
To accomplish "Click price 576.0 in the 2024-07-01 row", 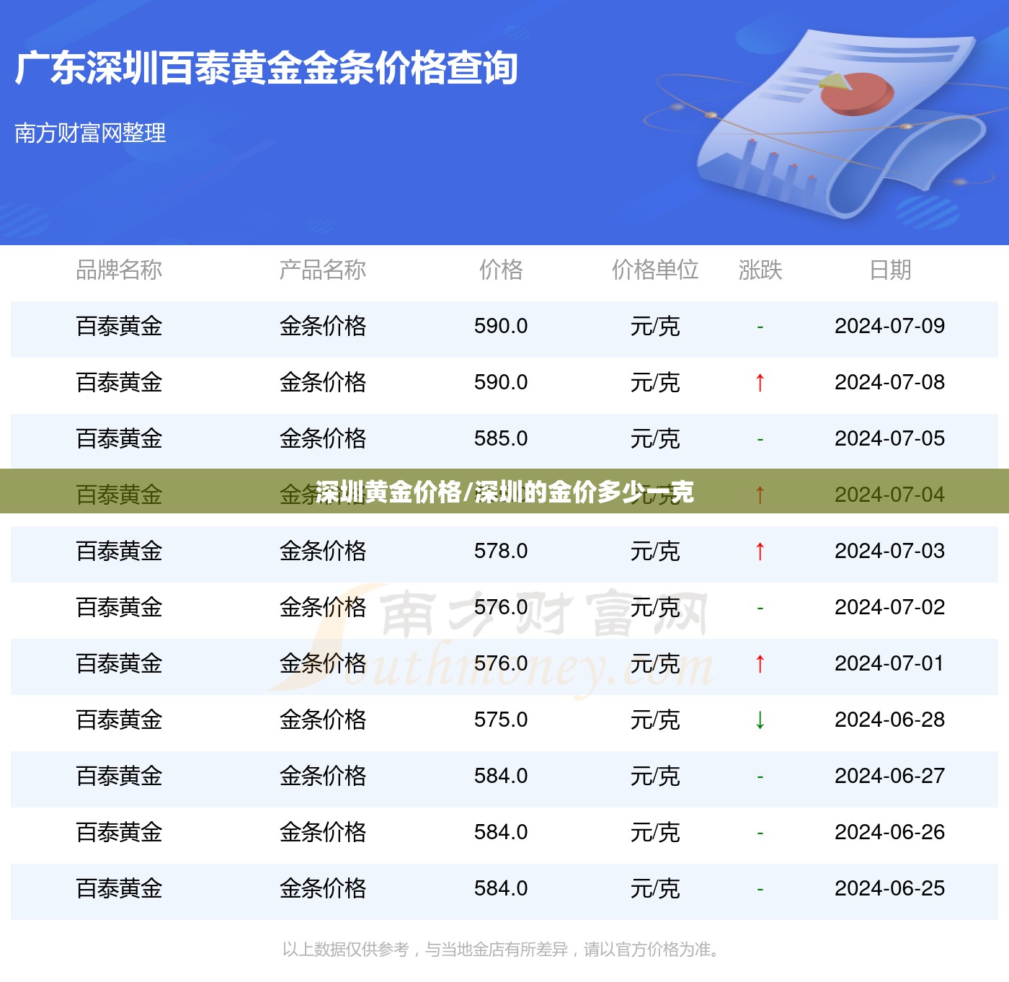I will pos(501,663).
